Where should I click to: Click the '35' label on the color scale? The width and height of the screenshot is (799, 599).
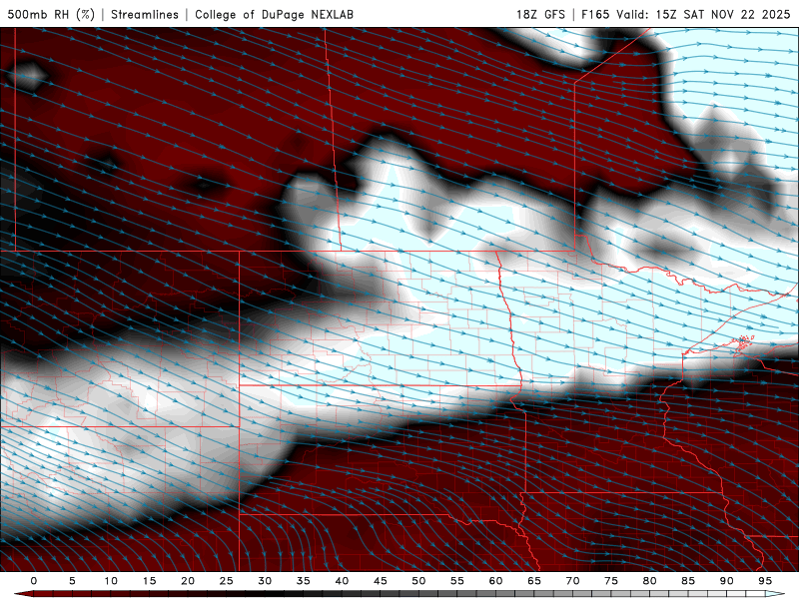click(304, 581)
